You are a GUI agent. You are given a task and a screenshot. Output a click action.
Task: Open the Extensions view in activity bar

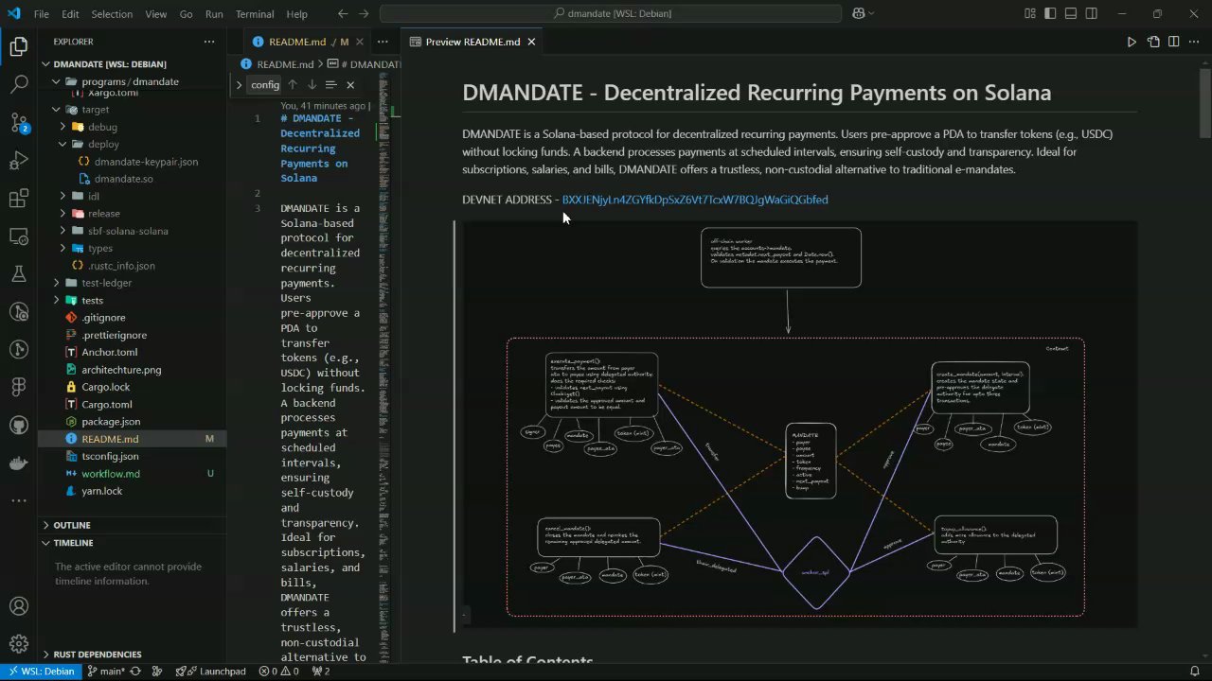click(19, 199)
